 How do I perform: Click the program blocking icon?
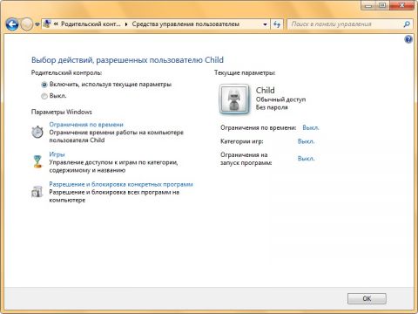point(37,192)
